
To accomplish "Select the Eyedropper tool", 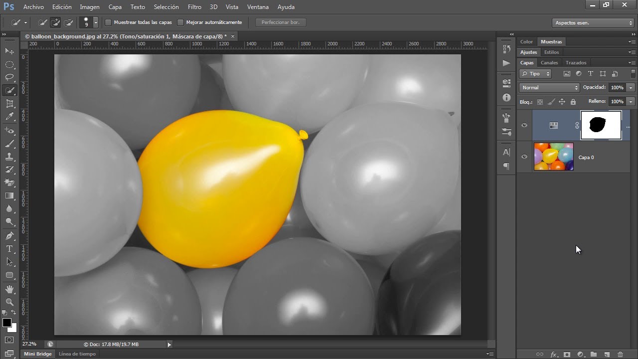I will (9, 117).
